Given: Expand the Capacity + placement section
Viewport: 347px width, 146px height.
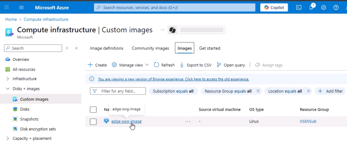Looking at the screenshot, I should (x=8, y=138).
